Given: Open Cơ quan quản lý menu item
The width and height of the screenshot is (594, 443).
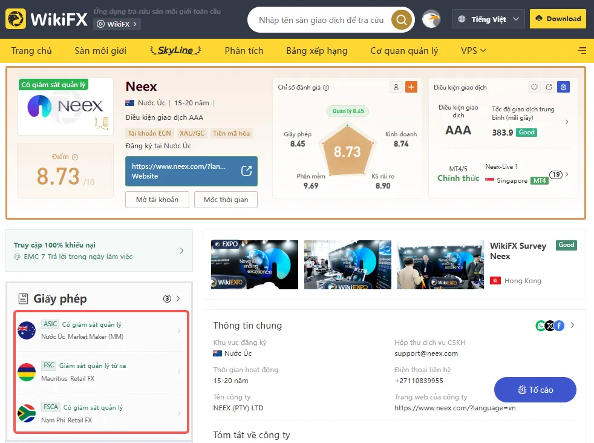Looking at the screenshot, I should pyautogui.click(x=404, y=50).
